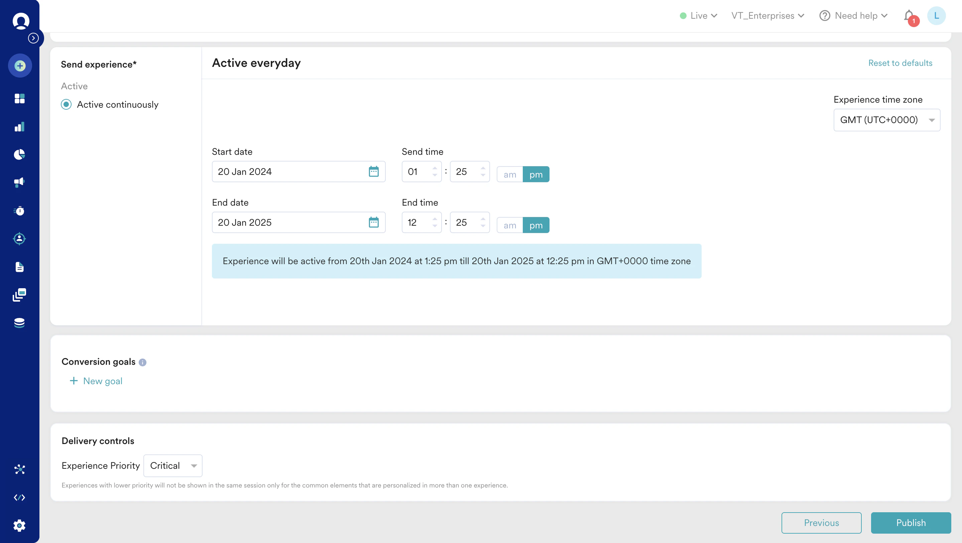The image size is (962, 543).
Task: Open the VT_Enterprises account dropdown
Action: click(767, 16)
